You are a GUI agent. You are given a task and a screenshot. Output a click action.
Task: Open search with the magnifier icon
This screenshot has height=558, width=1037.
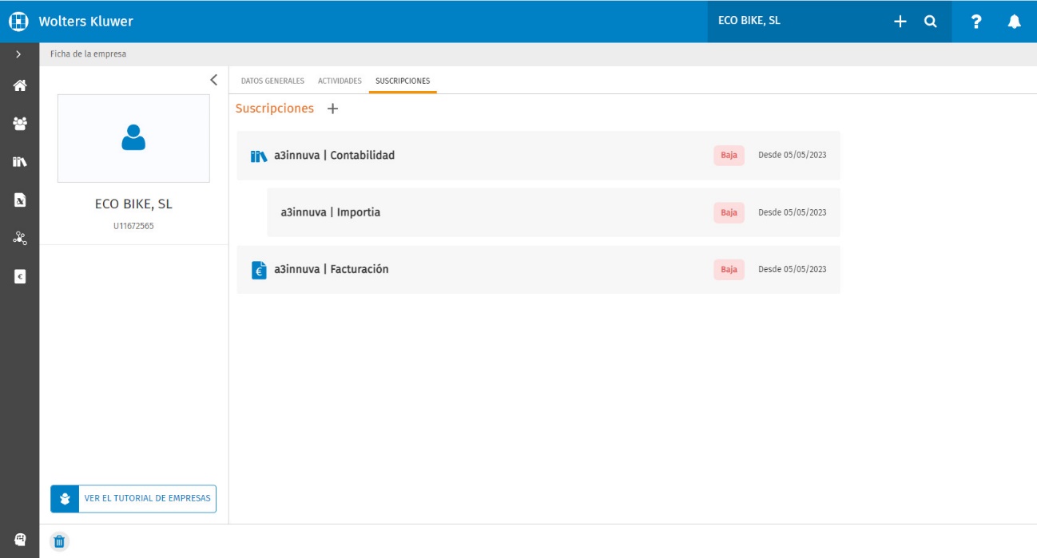click(x=931, y=22)
